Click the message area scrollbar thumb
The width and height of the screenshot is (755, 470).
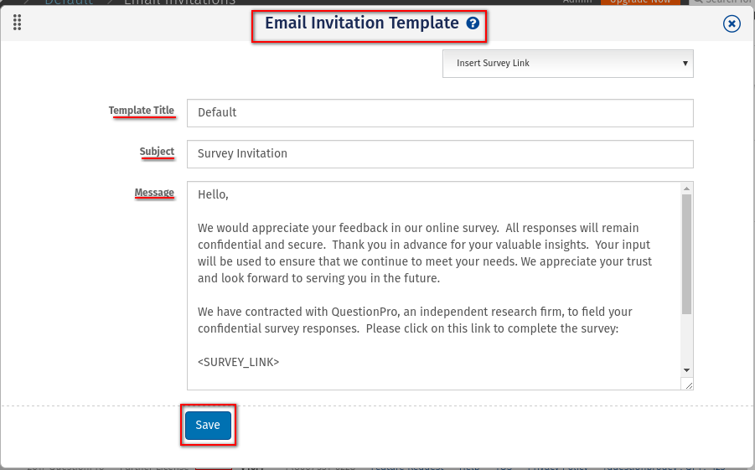point(686,254)
